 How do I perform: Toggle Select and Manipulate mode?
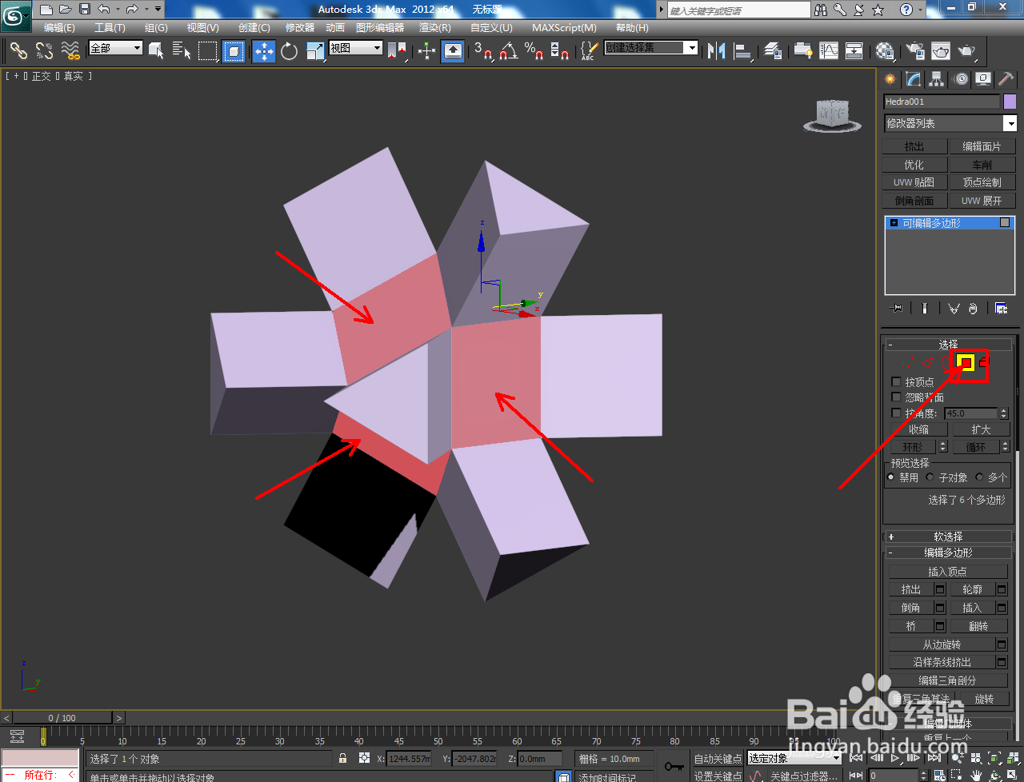[426, 51]
